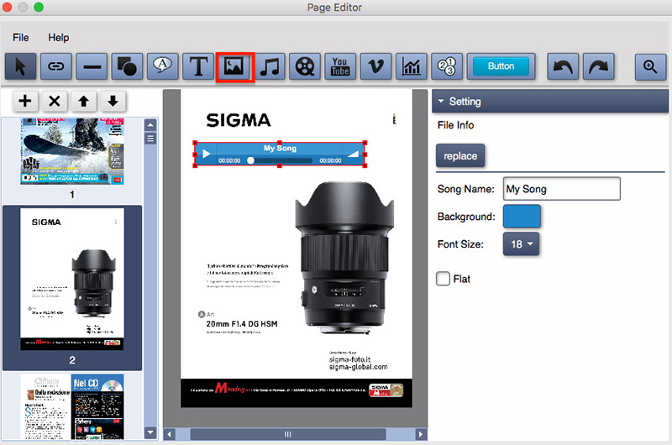Select the third page thumbnail
Viewport: 672px width, 445px height.
[x=72, y=406]
